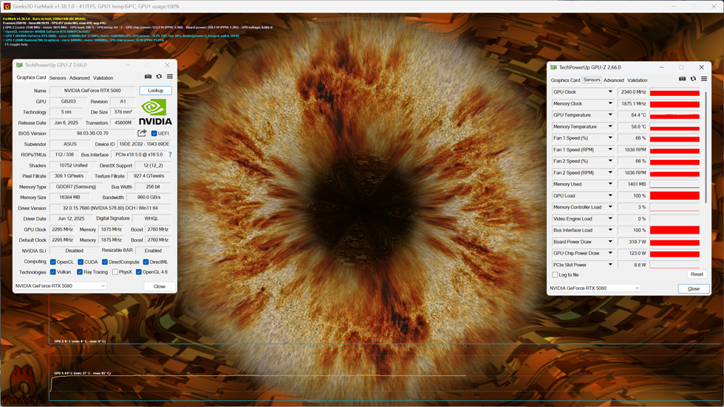Click GPU Temperature value 64.4 °C

tap(632, 115)
